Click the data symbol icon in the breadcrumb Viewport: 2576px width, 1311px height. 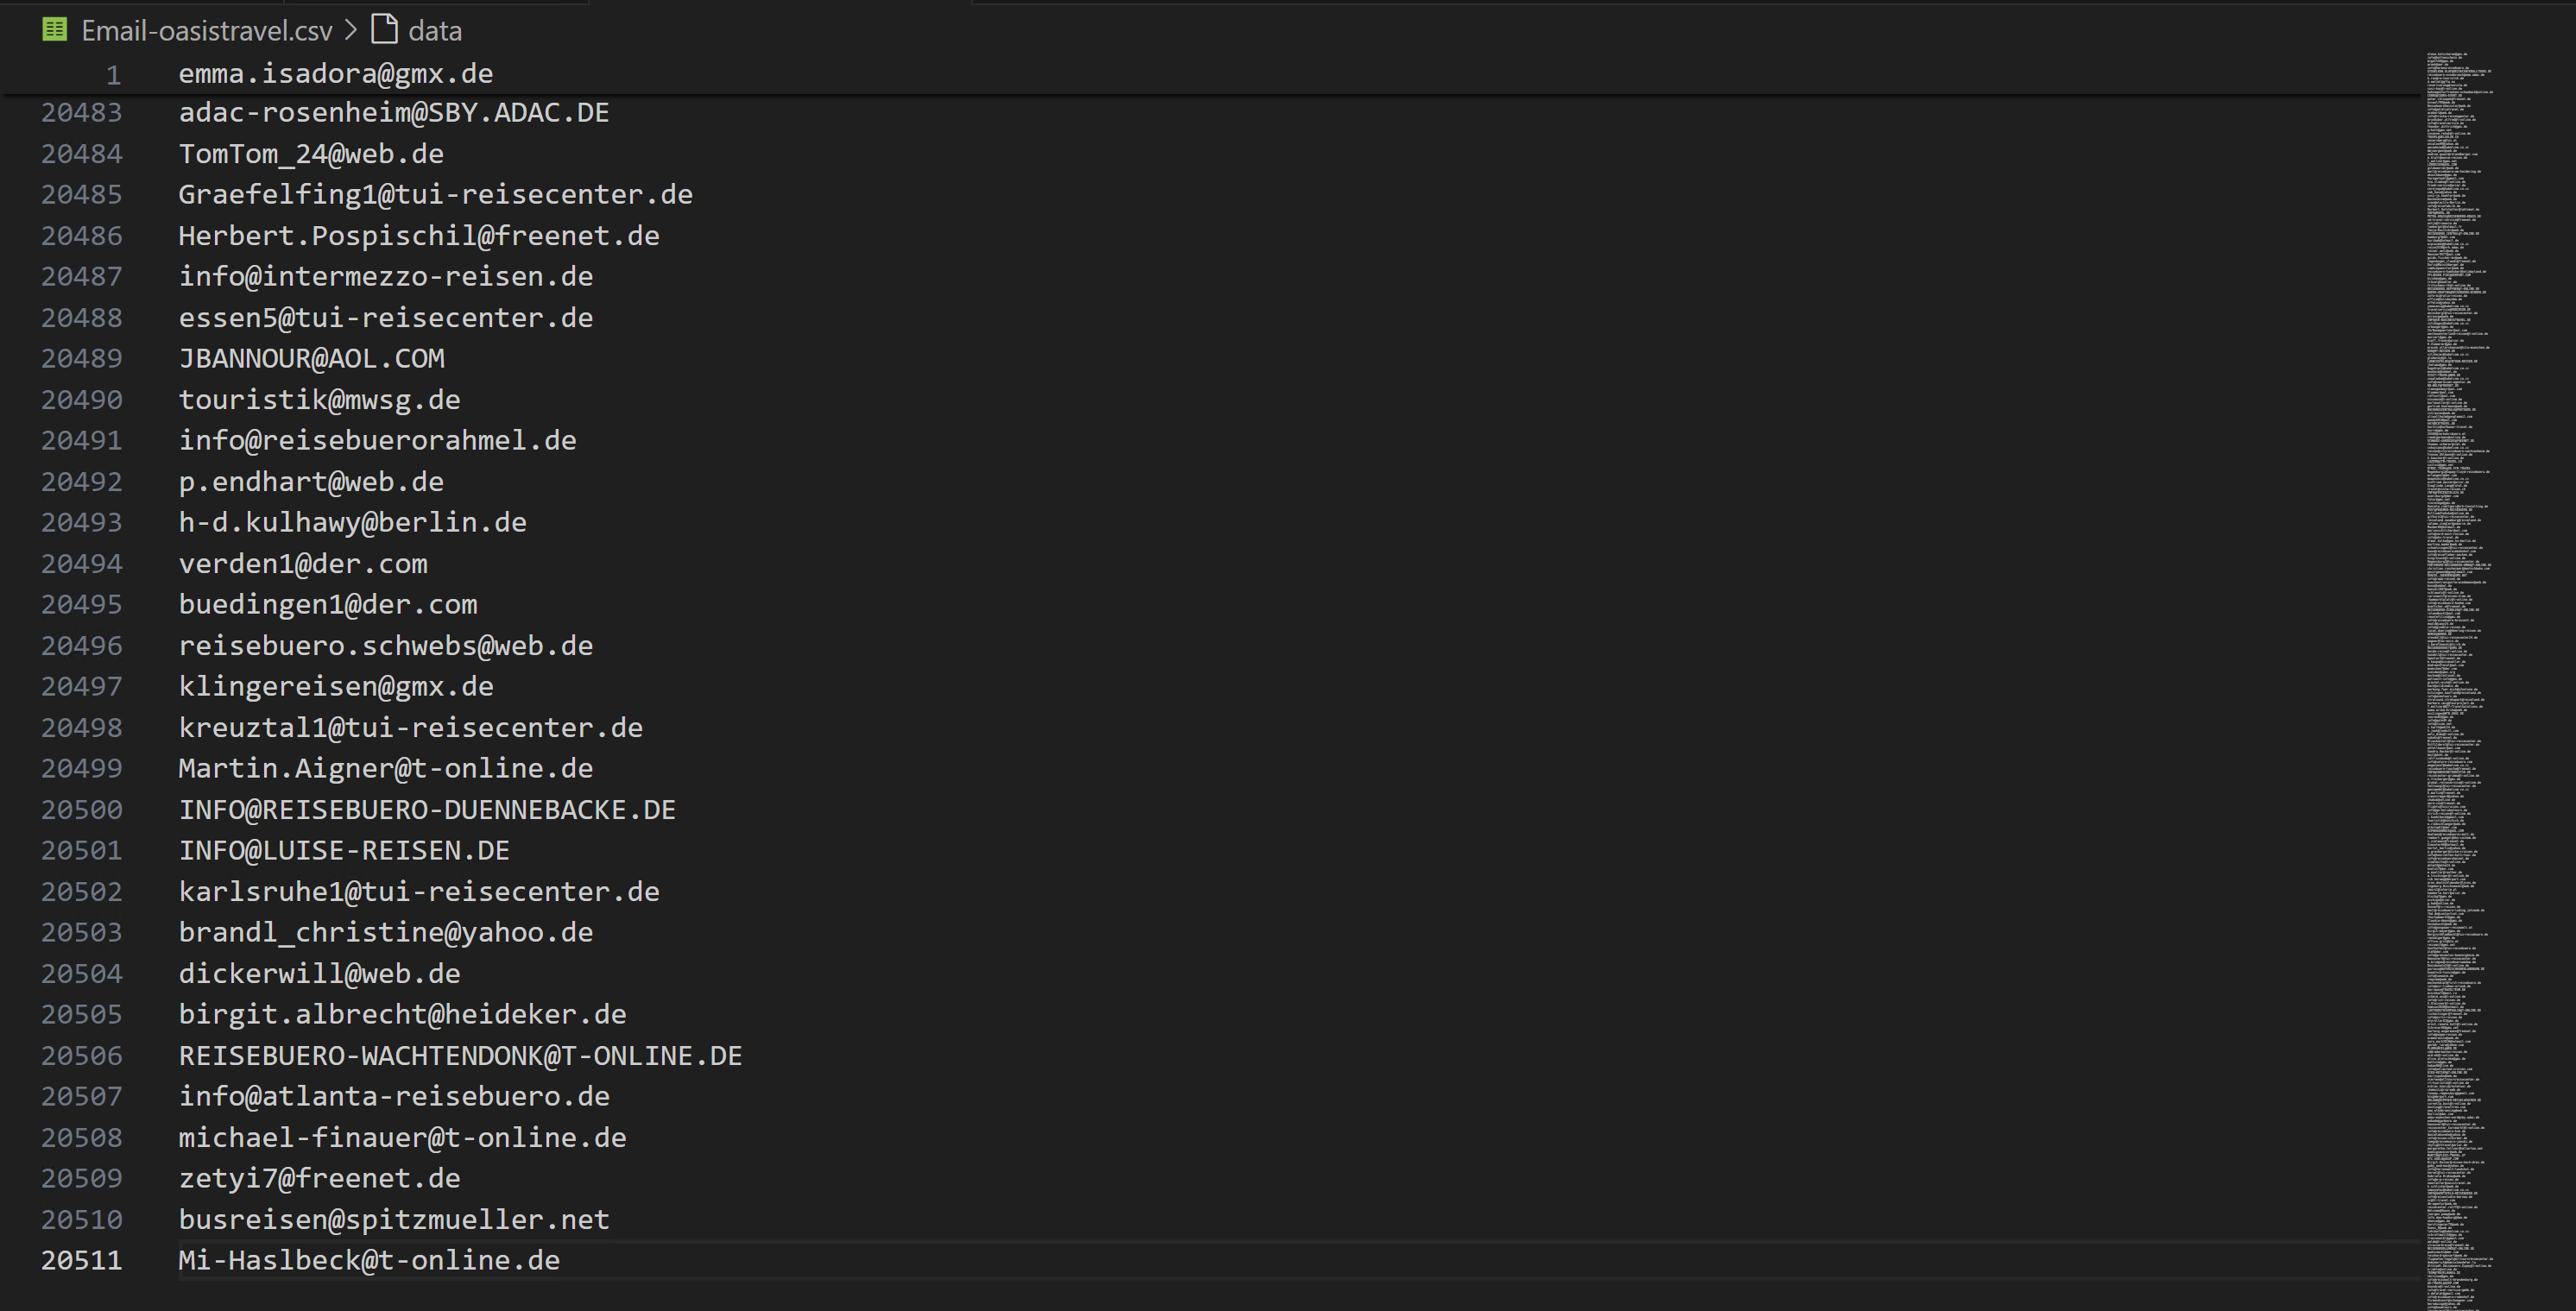tap(385, 30)
